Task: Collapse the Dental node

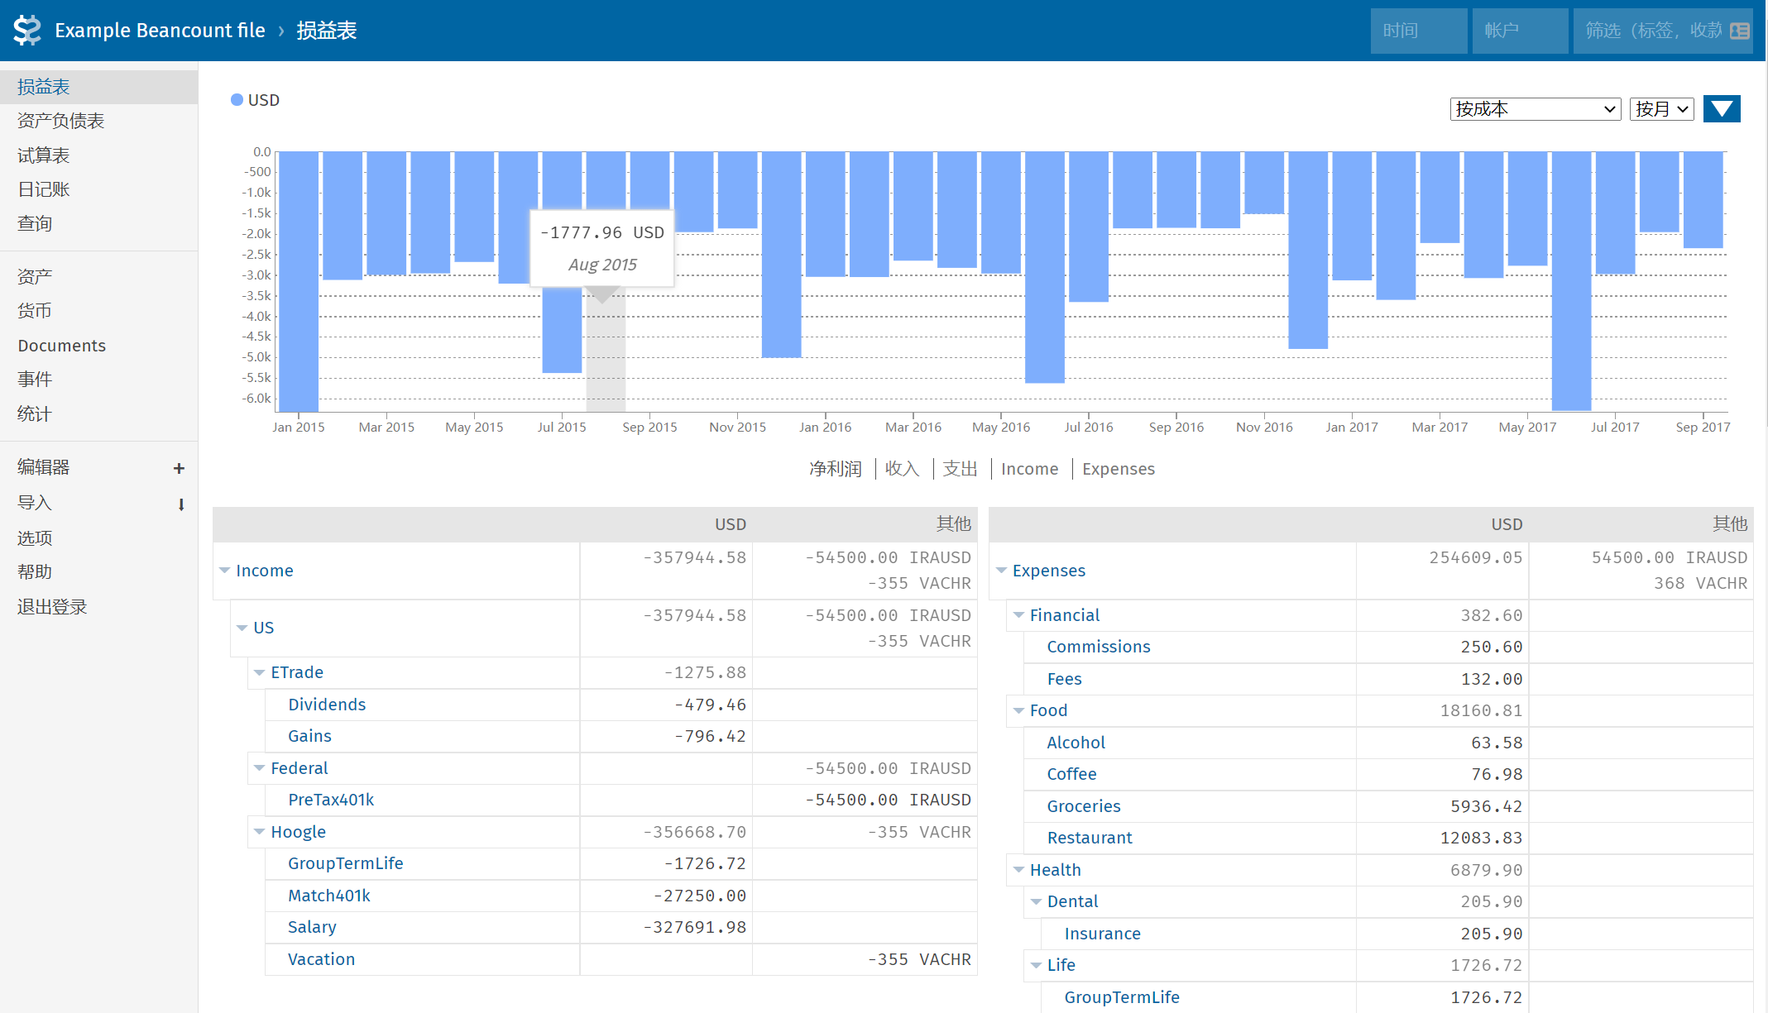Action: pos(1036,901)
